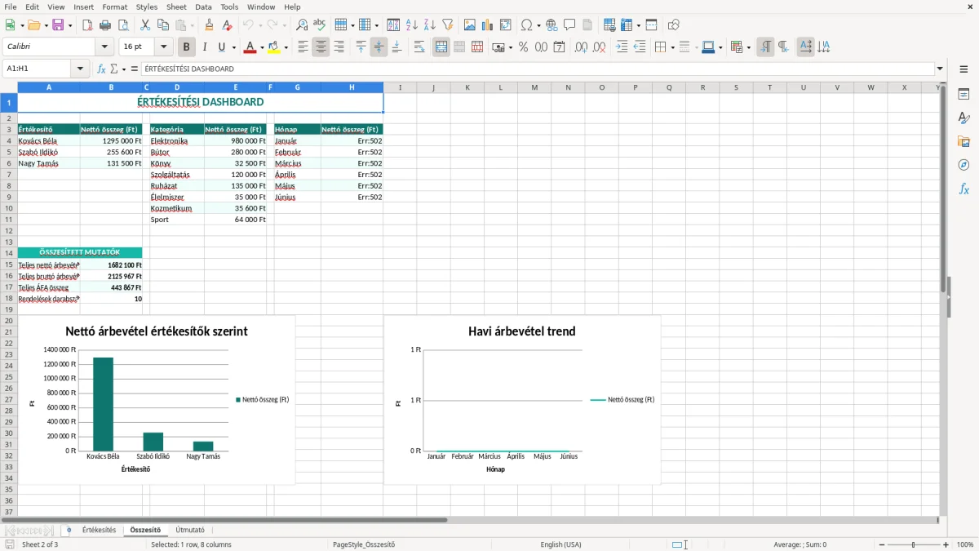The image size is (979, 551).
Task: Format the cell as percent
Action: (x=524, y=47)
